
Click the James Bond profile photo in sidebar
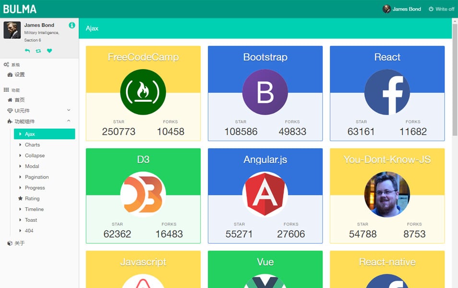(12, 30)
